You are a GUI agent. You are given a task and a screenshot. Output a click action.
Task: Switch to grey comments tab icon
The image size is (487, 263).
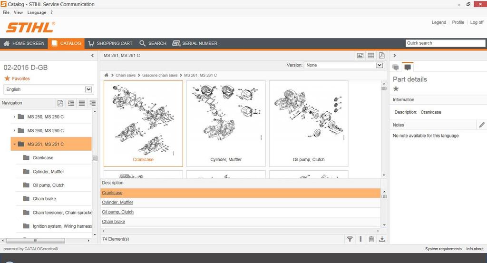[x=396, y=67]
